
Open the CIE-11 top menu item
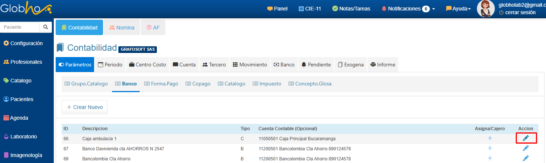[310, 9]
